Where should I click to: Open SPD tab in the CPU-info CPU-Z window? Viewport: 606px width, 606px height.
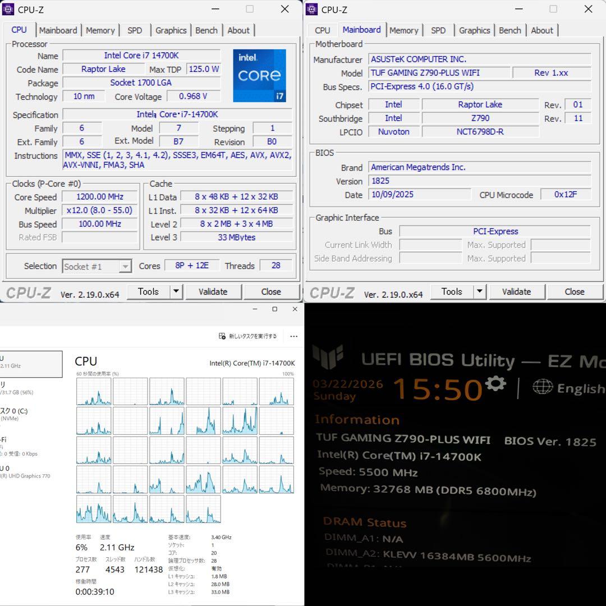pos(135,30)
